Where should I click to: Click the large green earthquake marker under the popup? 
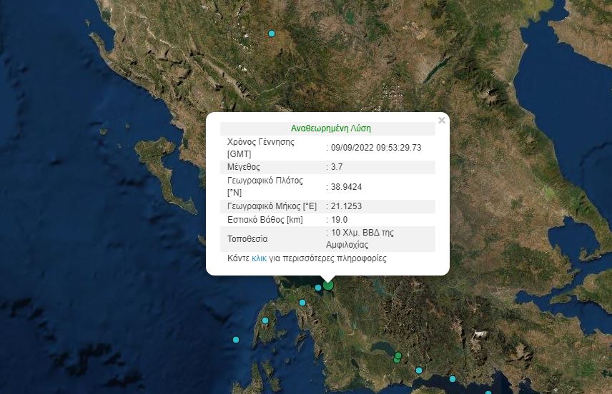[x=328, y=285]
